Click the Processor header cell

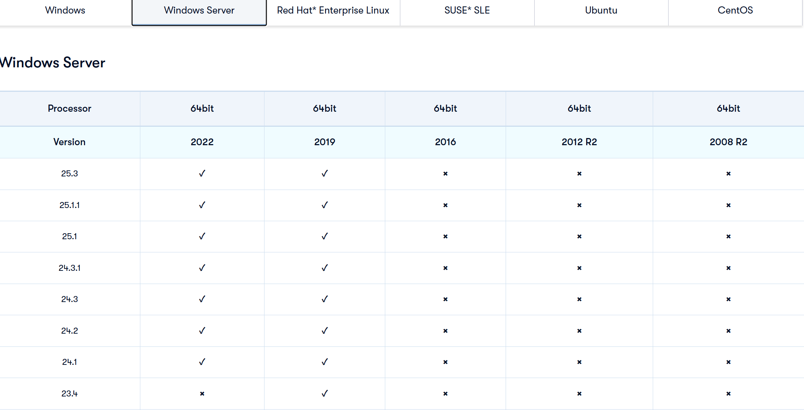click(x=70, y=108)
